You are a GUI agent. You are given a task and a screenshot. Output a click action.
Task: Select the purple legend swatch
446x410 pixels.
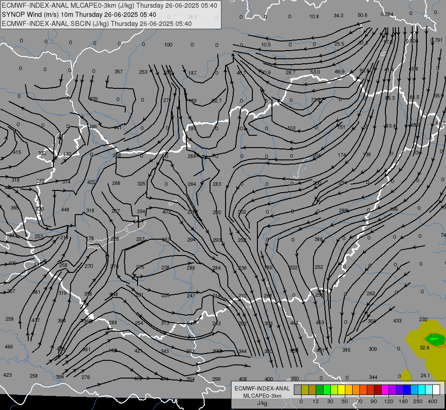(393, 389)
